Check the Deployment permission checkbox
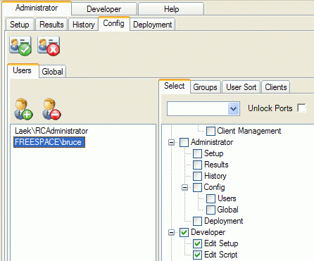Viewport: 314px width, 261px height. pyautogui.click(x=197, y=221)
